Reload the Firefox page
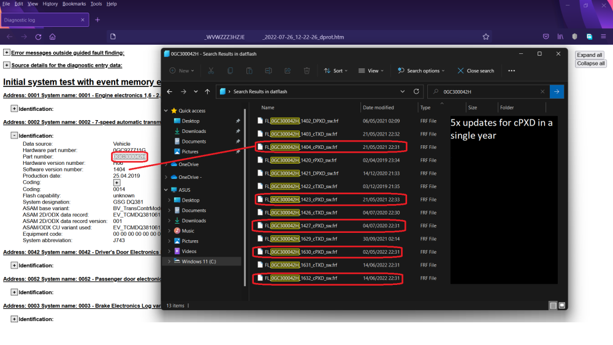This screenshot has width=613, height=345. [x=38, y=37]
